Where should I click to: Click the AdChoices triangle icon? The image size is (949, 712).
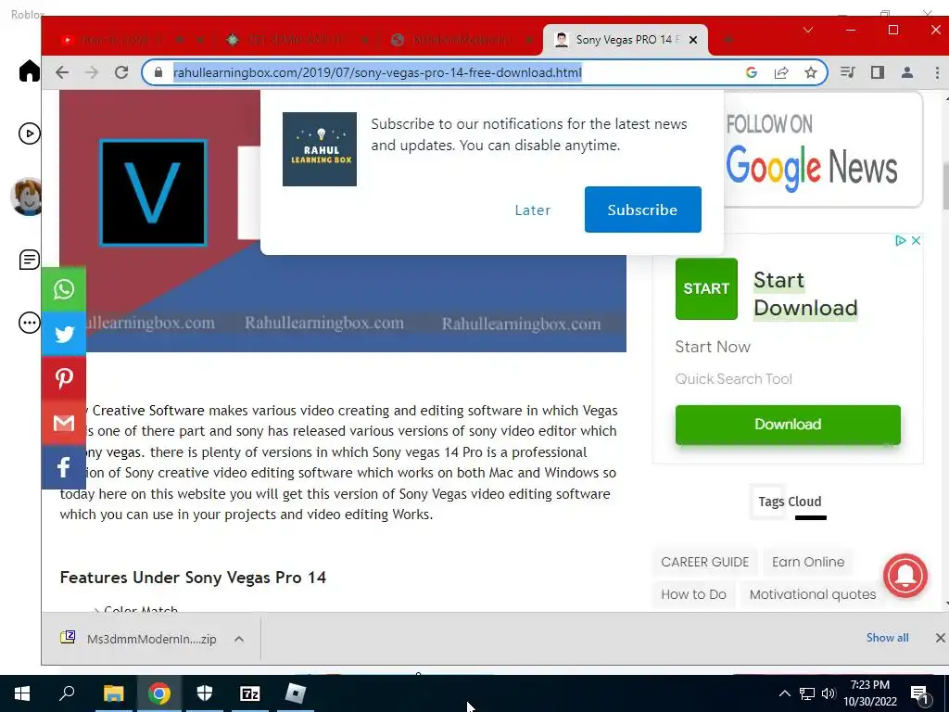pos(901,240)
